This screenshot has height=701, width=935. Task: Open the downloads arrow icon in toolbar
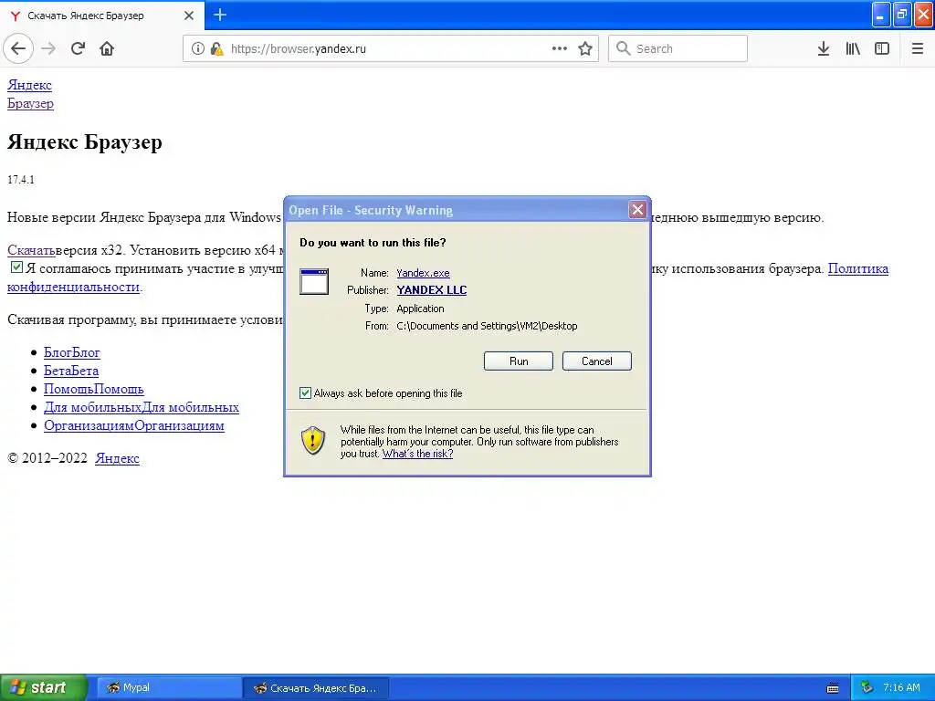coord(824,48)
